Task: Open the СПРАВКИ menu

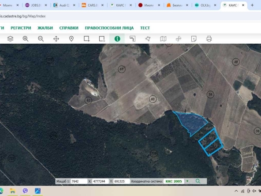Action: (69, 28)
